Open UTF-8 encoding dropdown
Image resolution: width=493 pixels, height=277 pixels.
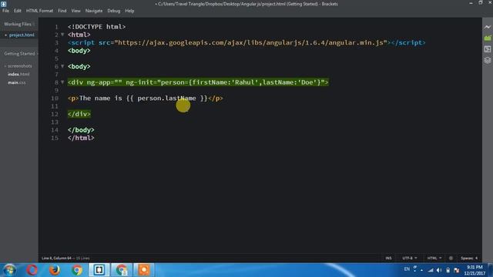click(x=410, y=259)
